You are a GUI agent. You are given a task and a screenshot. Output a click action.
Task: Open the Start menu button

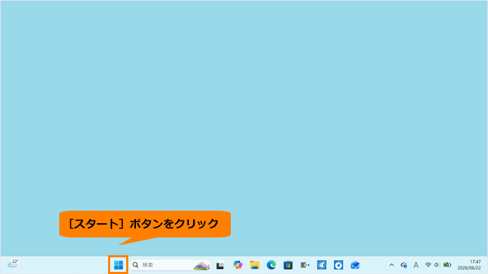click(x=119, y=265)
